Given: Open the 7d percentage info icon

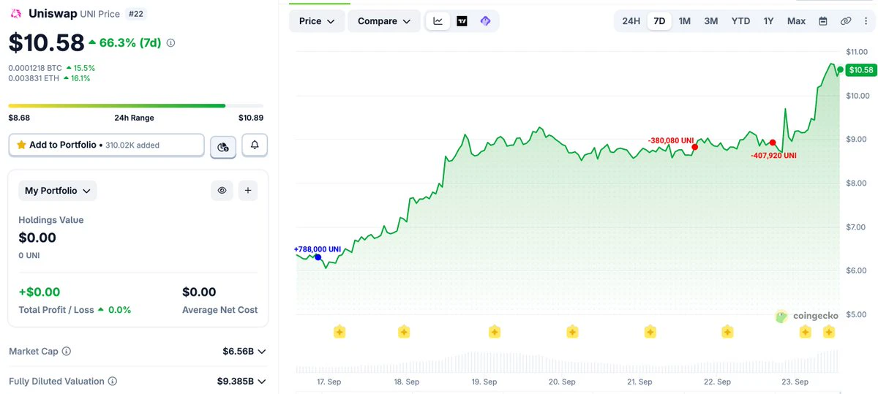Looking at the screenshot, I should pyautogui.click(x=171, y=43).
